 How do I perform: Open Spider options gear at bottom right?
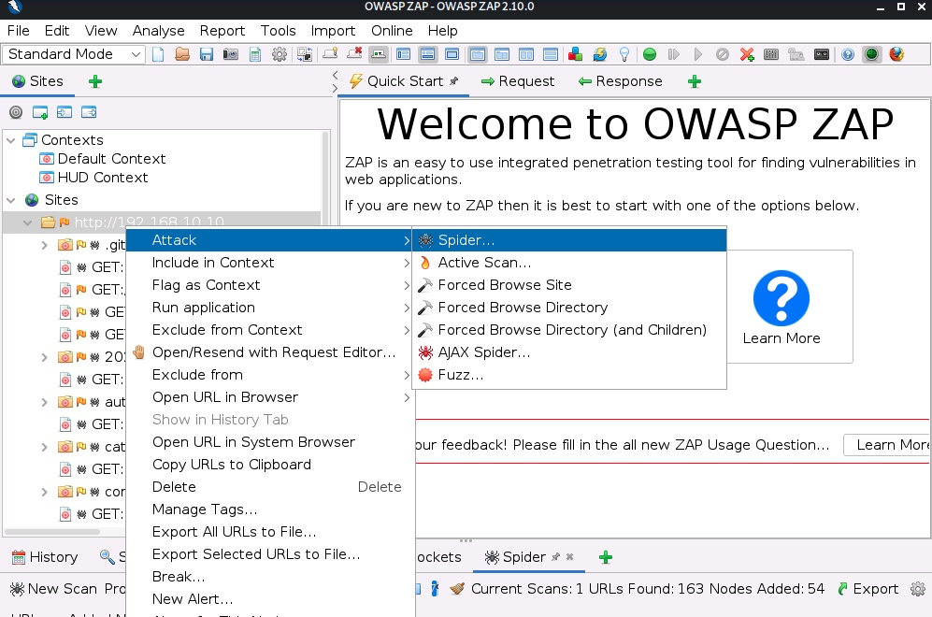pyautogui.click(x=918, y=589)
